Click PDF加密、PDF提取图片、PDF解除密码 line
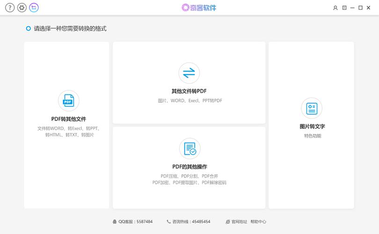 [189, 183]
